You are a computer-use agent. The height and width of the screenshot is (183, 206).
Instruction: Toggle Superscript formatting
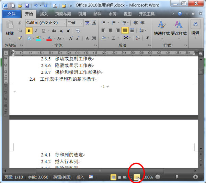tap(68, 31)
